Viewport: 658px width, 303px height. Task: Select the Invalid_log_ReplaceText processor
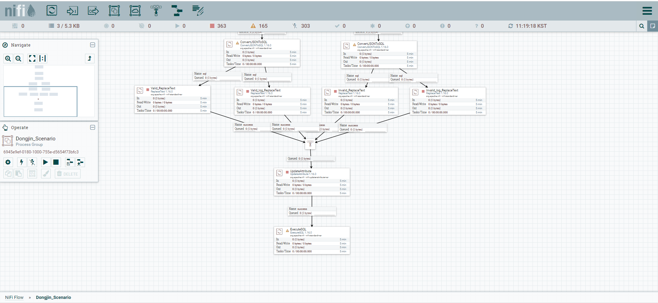(448, 101)
